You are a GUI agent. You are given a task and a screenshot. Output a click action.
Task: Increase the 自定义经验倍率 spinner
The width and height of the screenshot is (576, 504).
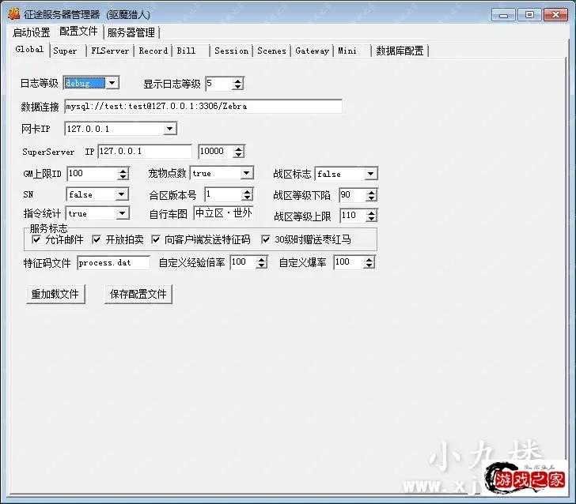(x=262, y=260)
